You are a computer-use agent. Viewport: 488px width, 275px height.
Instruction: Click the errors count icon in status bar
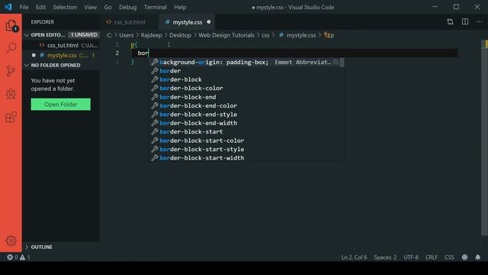(12, 257)
